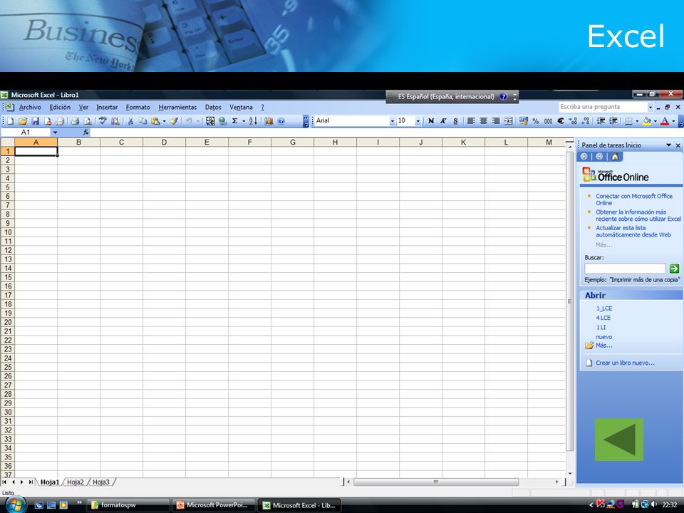Toggle underline formatting (S)
Viewport: 684px width, 513px height.
(455, 121)
